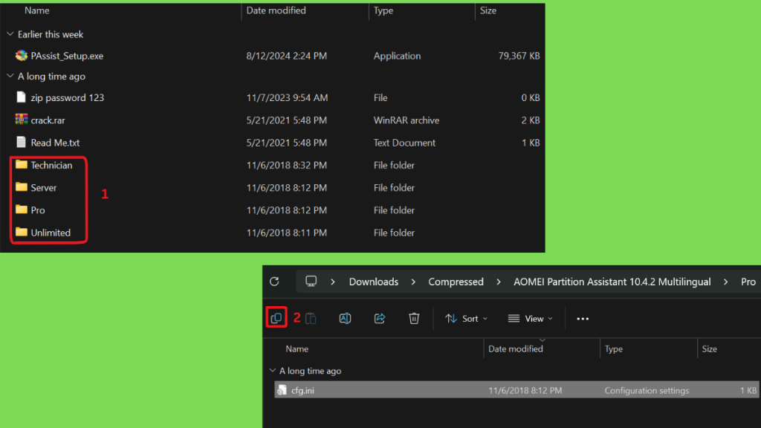Click the Server folder icon
This screenshot has width=761, height=428.
(x=21, y=187)
